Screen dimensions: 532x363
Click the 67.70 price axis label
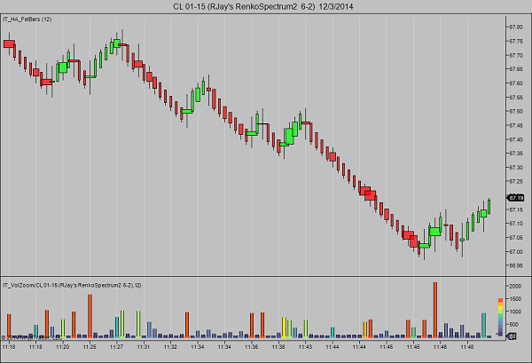(x=516, y=55)
